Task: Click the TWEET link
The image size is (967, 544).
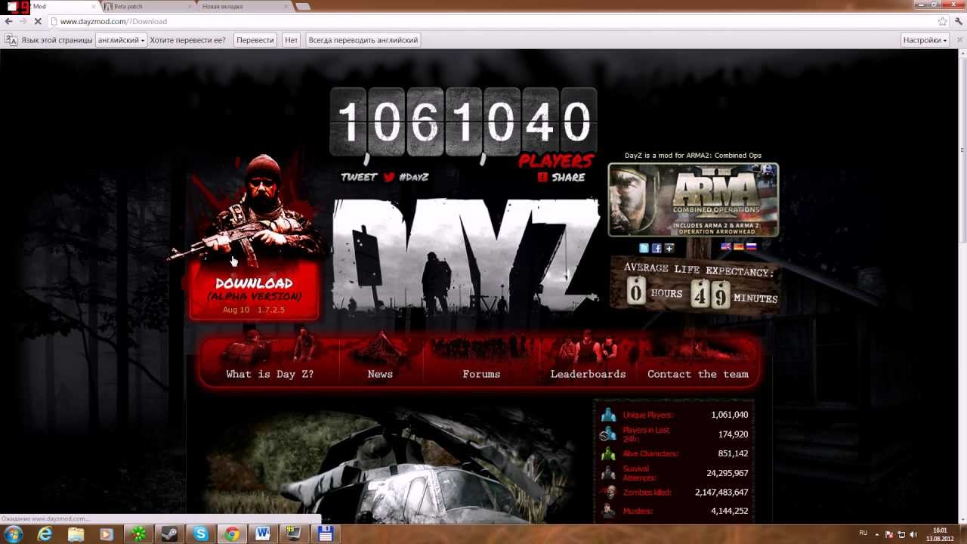Action: click(359, 177)
